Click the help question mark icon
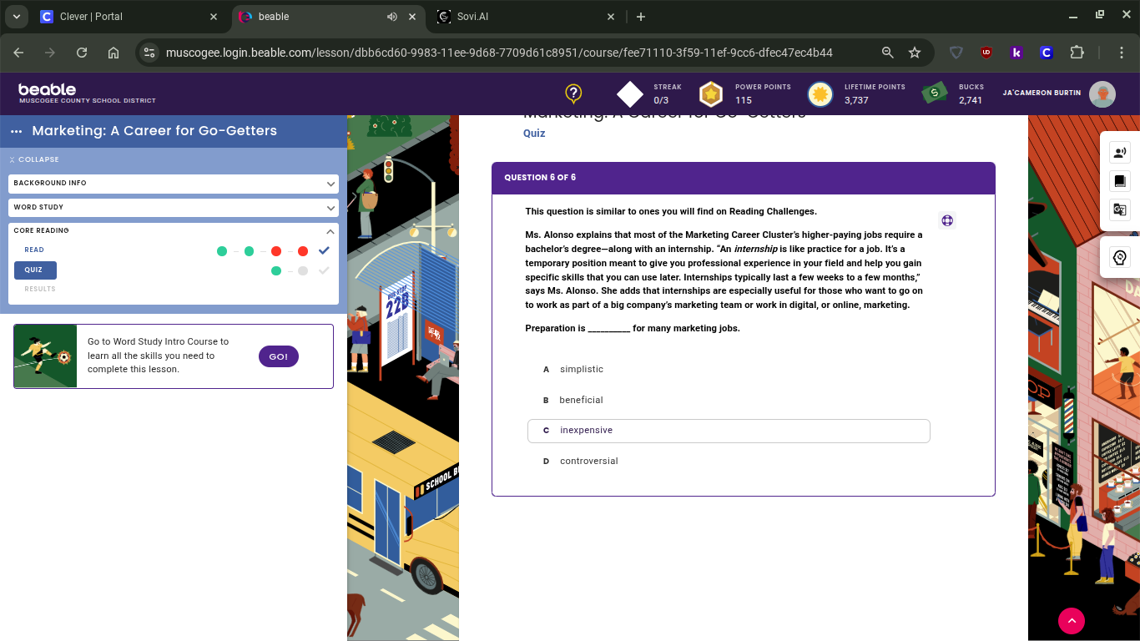 573,93
